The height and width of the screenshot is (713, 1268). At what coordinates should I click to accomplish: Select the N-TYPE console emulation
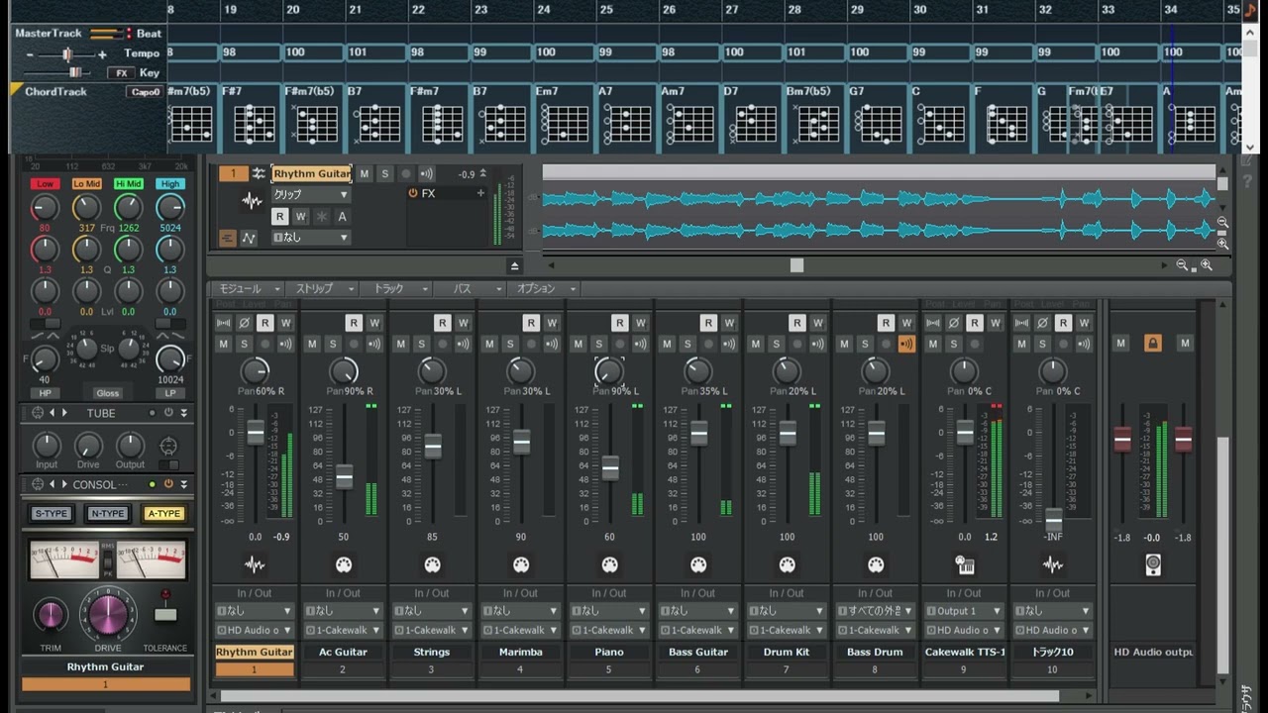tap(107, 514)
